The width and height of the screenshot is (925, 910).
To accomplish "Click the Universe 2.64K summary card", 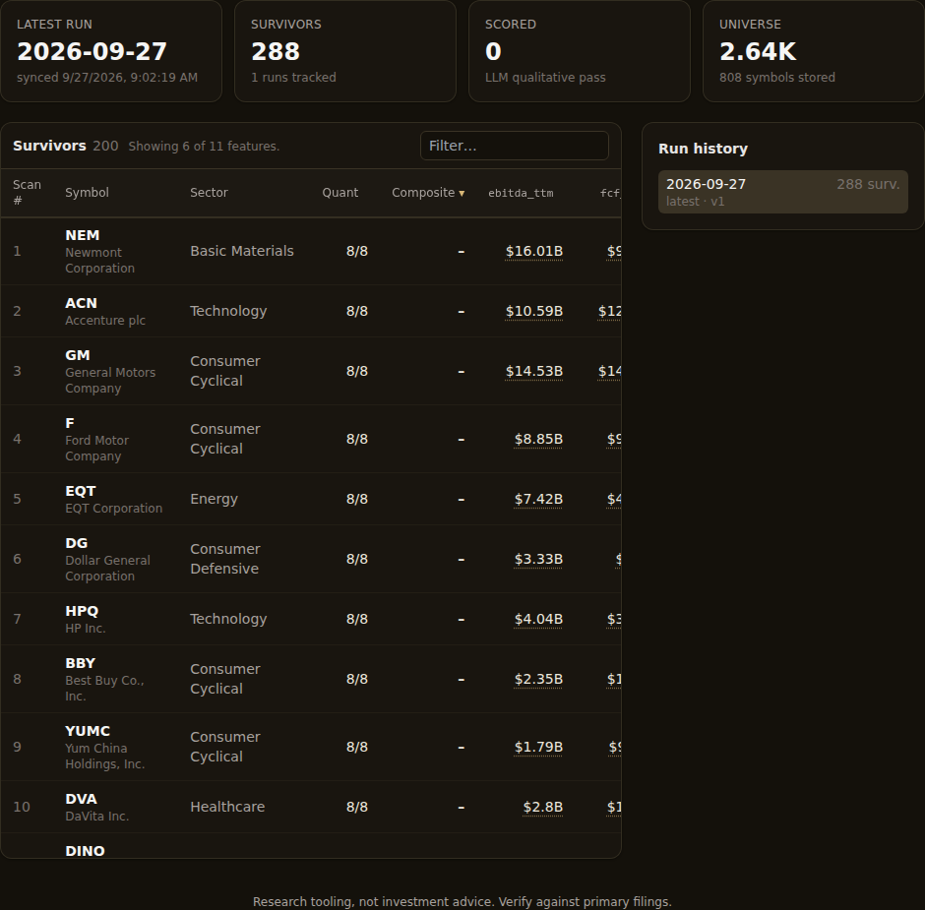I will tap(814, 51).
